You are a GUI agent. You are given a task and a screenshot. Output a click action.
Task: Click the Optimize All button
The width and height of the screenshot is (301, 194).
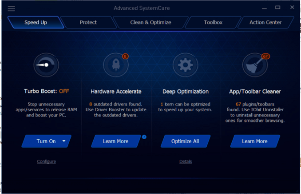(x=185, y=141)
